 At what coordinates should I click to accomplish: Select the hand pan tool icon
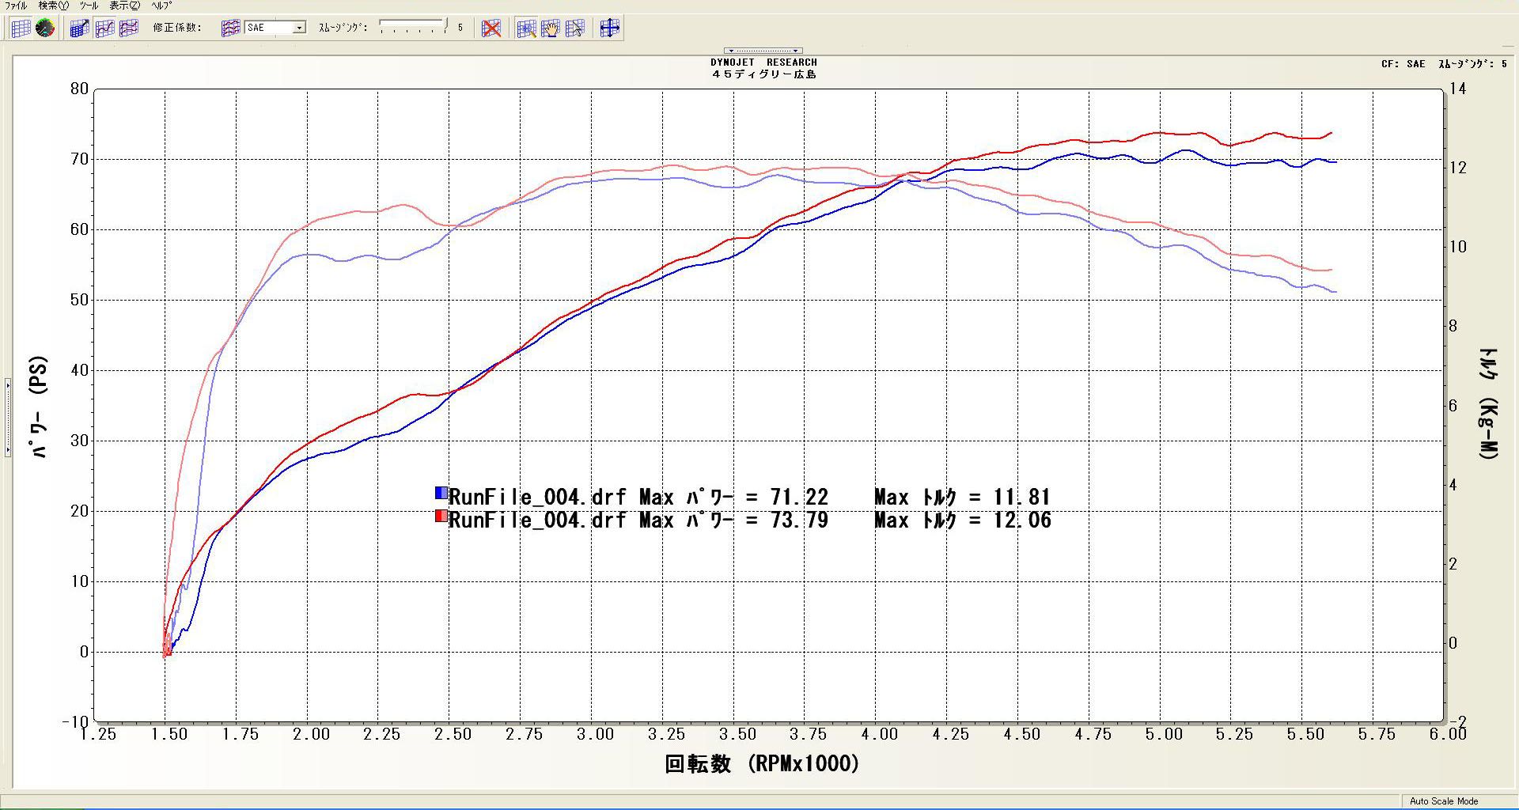[x=551, y=28]
